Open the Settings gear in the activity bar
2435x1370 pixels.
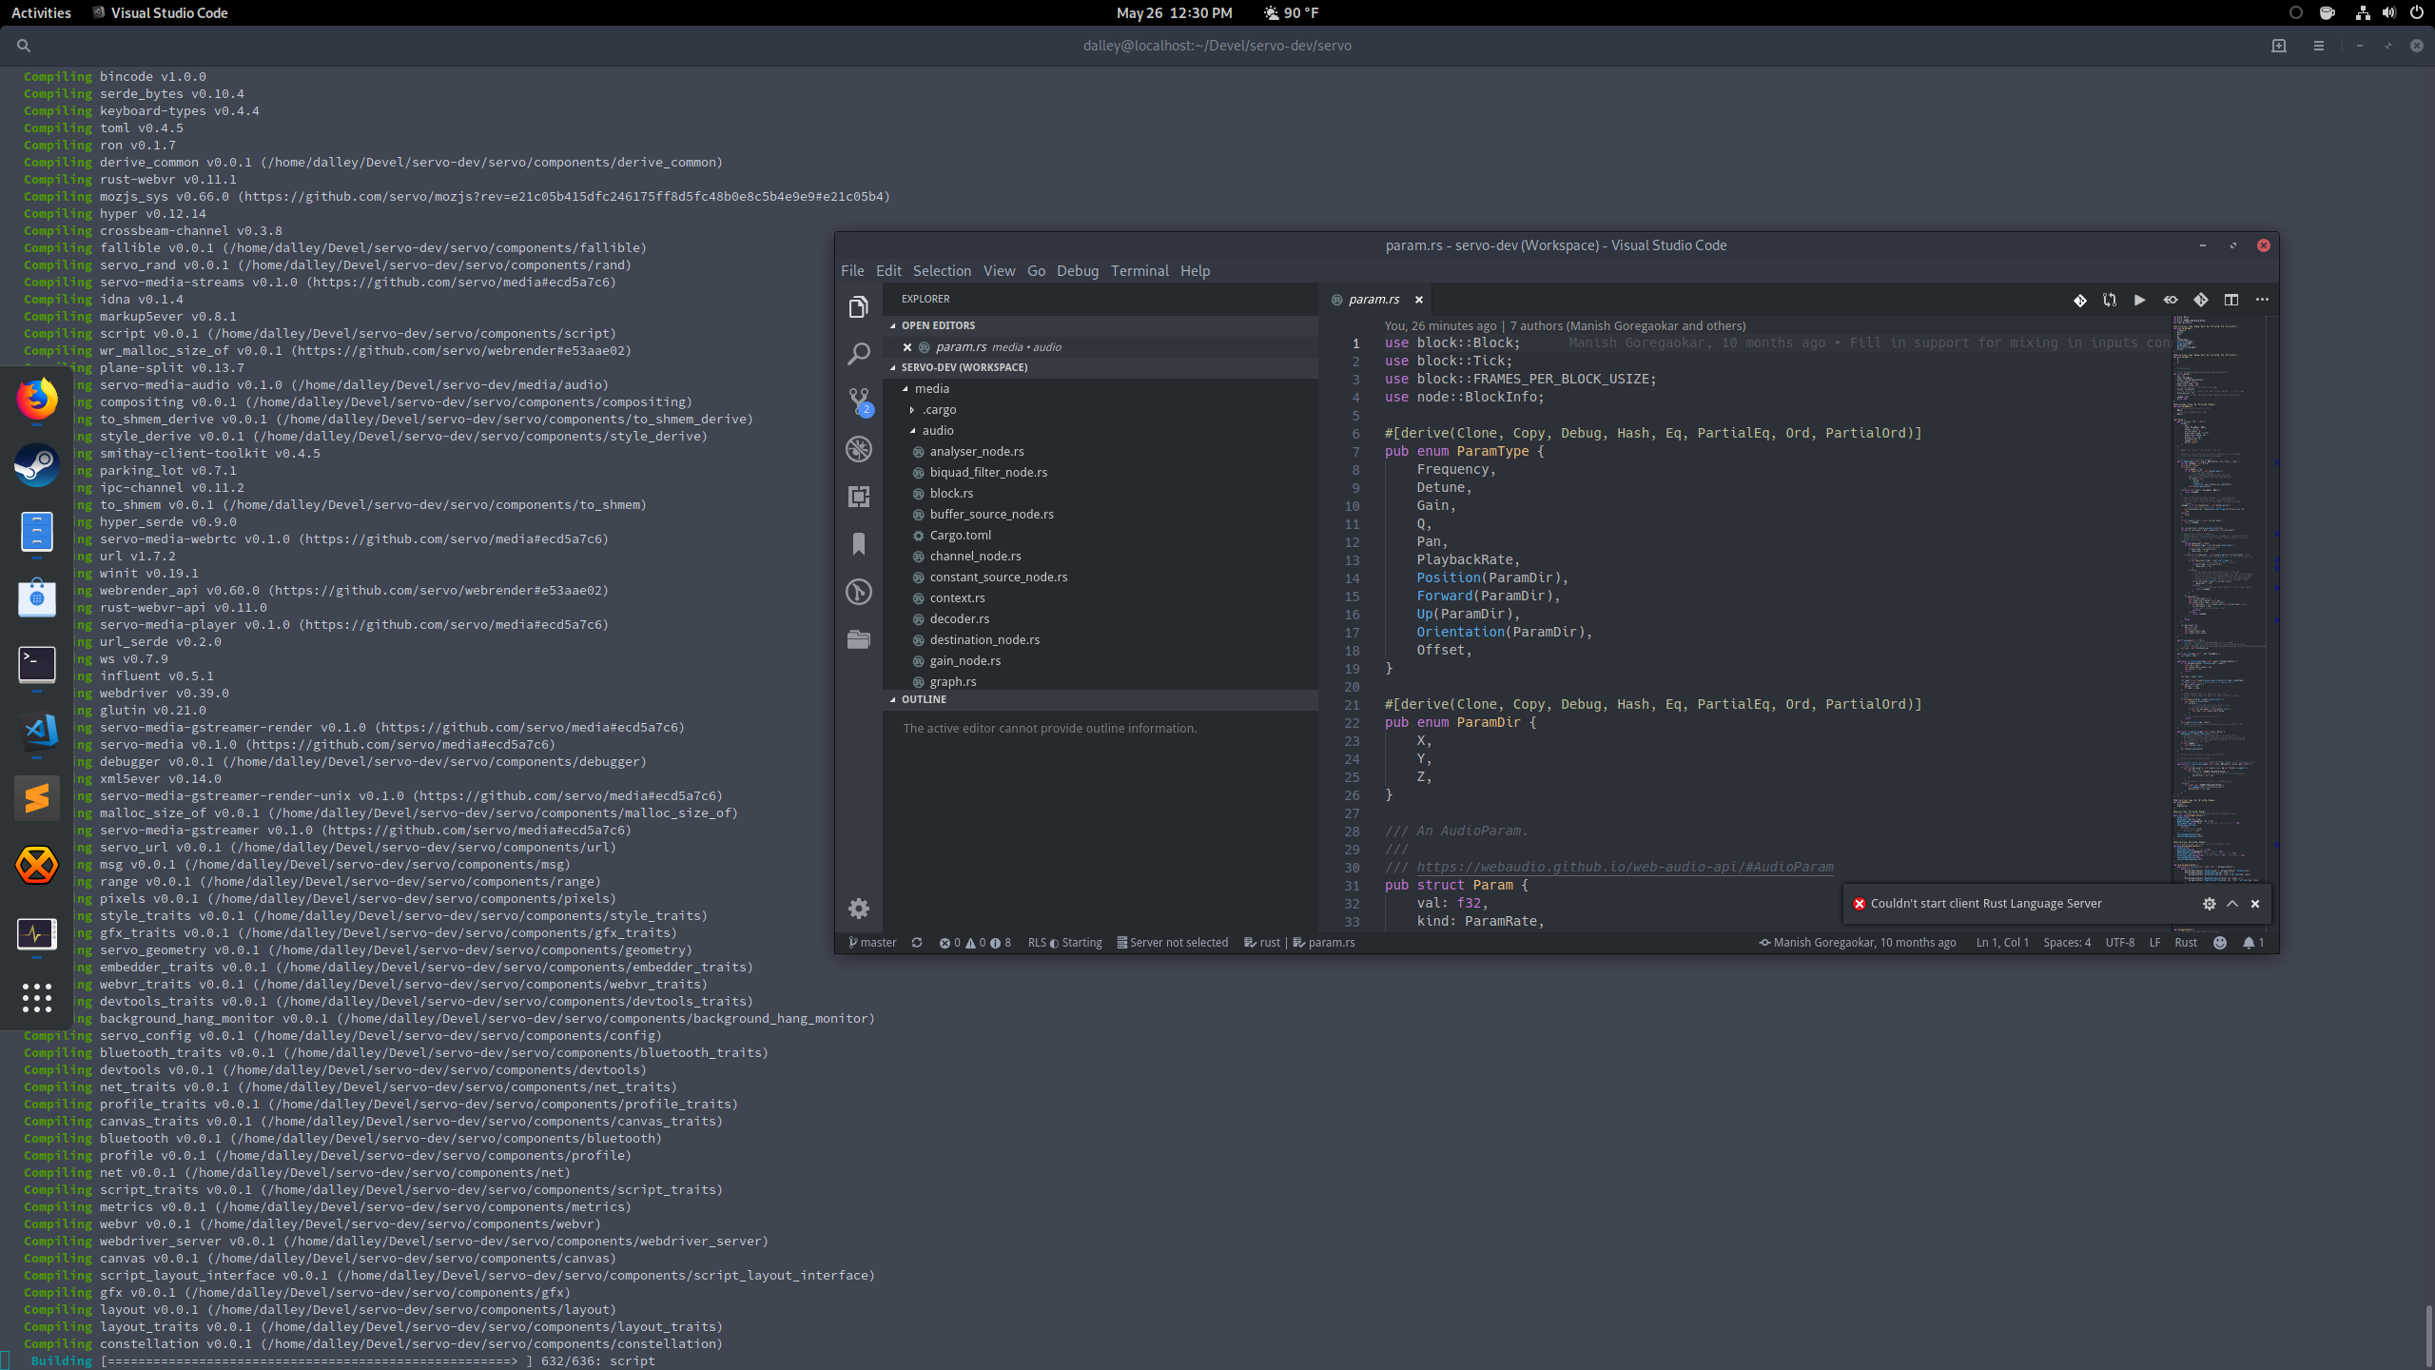click(858, 909)
